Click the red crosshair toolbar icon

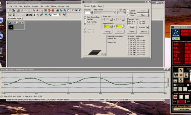(x=37, y=10)
